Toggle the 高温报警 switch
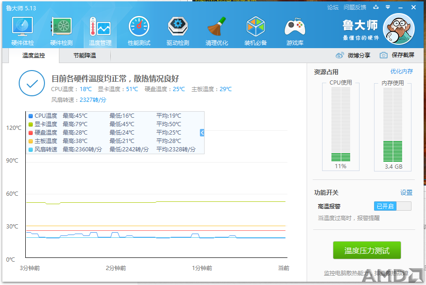 click(393, 207)
